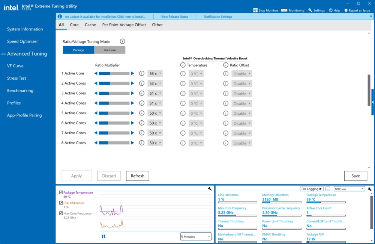Screen dimensions: 375x244
Task: Select Per-Core tuning mode
Action: [109, 50]
